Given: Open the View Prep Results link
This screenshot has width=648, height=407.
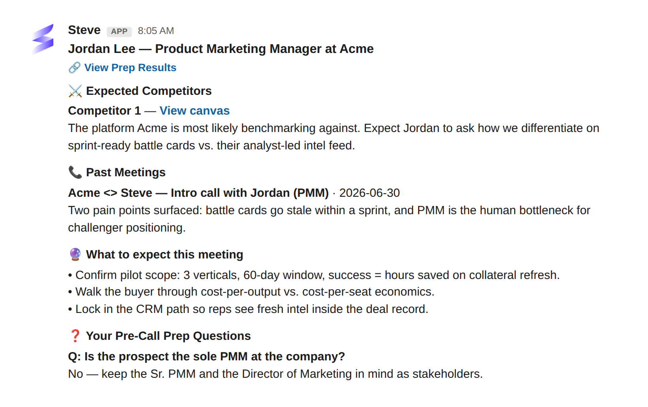Looking at the screenshot, I should [130, 68].
